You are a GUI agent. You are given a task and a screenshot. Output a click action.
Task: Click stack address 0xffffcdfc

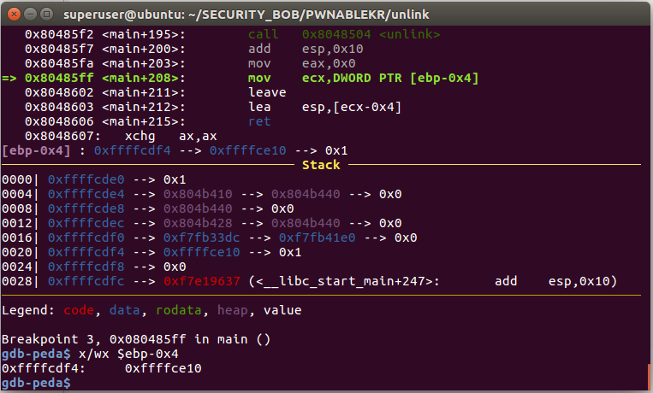(x=86, y=282)
